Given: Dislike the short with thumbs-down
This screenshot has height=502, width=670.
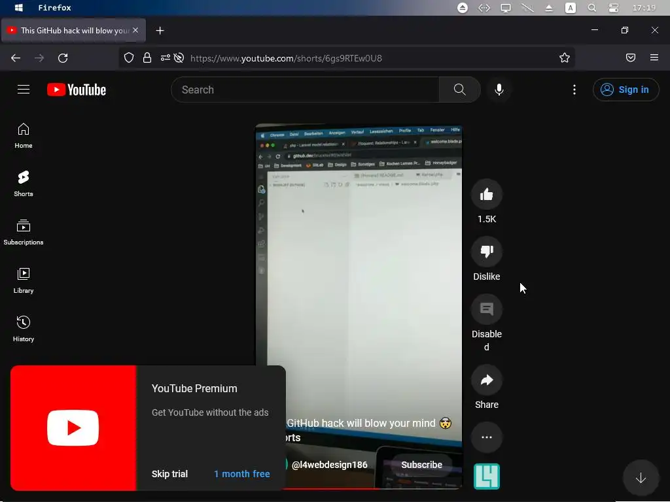Looking at the screenshot, I should tap(487, 252).
